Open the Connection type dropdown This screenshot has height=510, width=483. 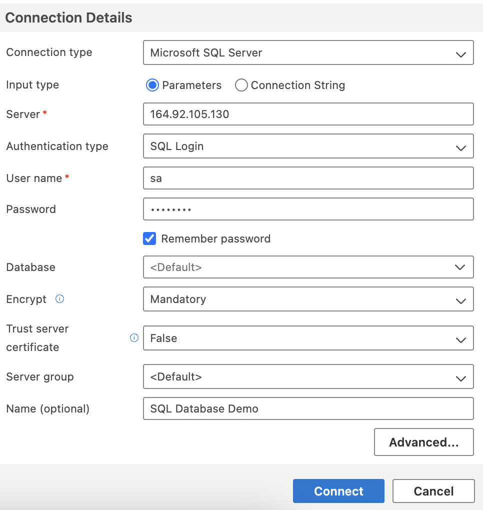pos(308,52)
